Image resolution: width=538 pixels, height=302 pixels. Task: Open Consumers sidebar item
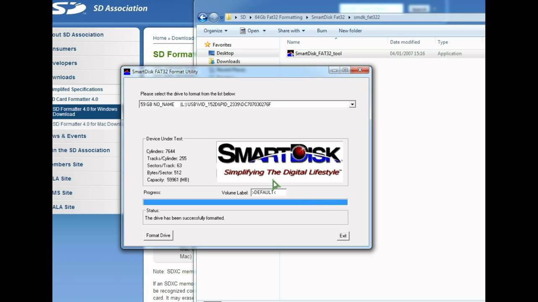(65, 49)
